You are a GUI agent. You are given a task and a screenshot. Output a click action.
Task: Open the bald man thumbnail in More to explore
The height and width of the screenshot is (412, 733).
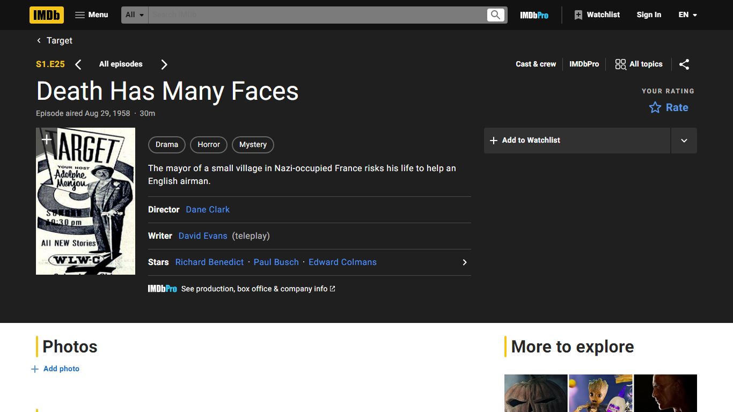[x=665, y=393]
